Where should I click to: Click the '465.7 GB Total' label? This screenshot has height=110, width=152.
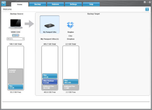click(x=50, y=44)
